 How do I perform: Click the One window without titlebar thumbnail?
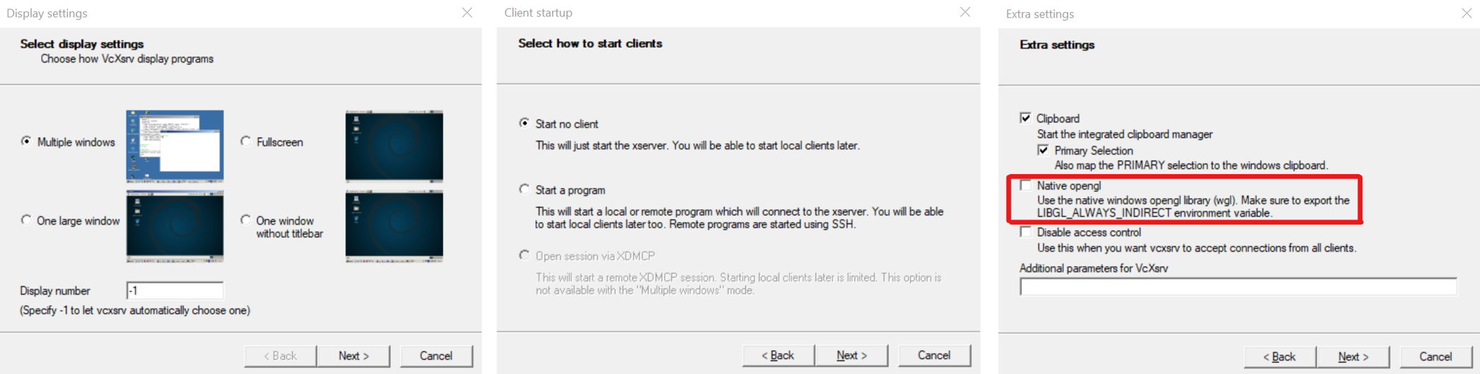pyautogui.click(x=394, y=226)
